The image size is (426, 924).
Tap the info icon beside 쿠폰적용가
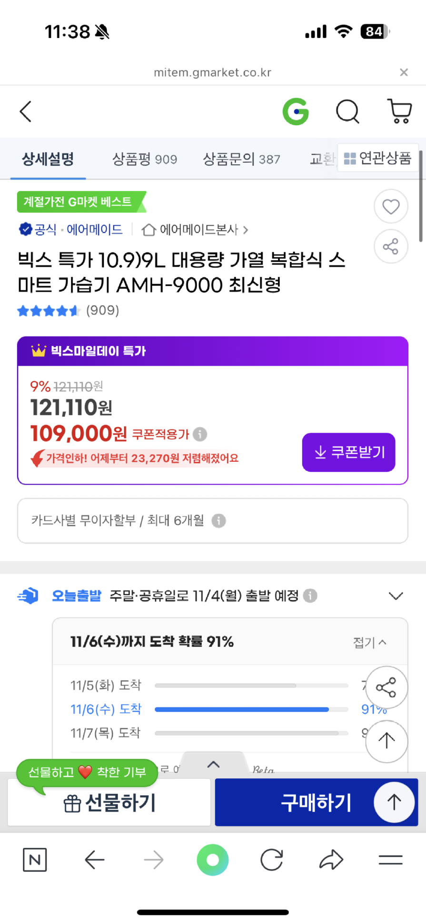pyautogui.click(x=200, y=434)
